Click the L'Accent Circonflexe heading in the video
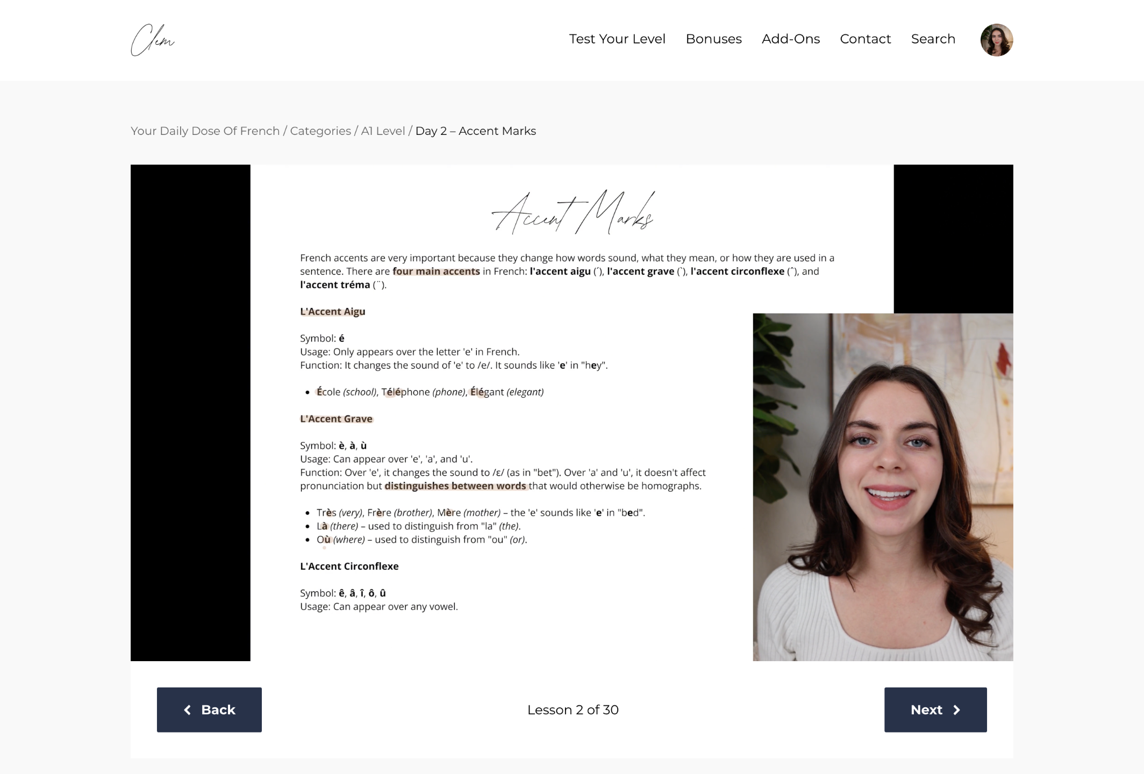This screenshot has height=774, width=1144. (x=349, y=566)
